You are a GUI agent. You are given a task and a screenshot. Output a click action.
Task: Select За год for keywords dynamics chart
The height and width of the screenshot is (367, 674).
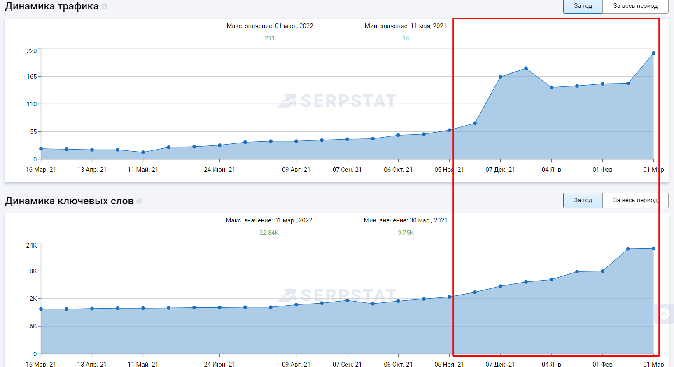[x=583, y=200]
